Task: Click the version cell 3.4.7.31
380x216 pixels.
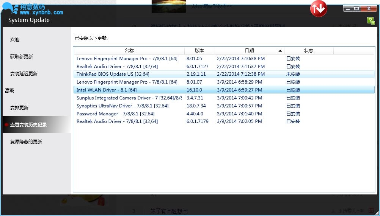Action: click(x=195, y=98)
